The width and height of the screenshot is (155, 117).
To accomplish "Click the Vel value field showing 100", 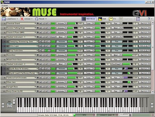I will coord(9,104).
